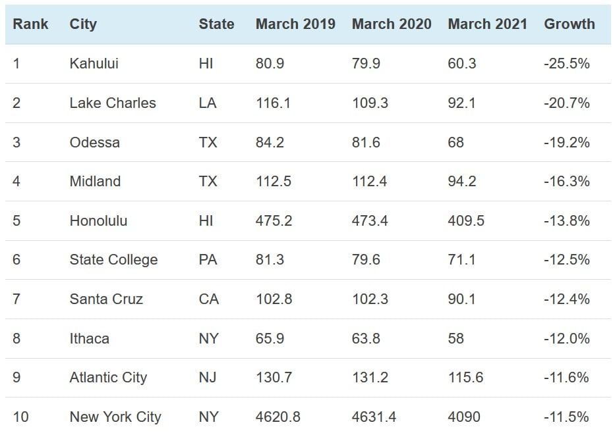The height and width of the screenshot is (435, 615).
Task: Select the New York City cell
Action: pos(115,417)
